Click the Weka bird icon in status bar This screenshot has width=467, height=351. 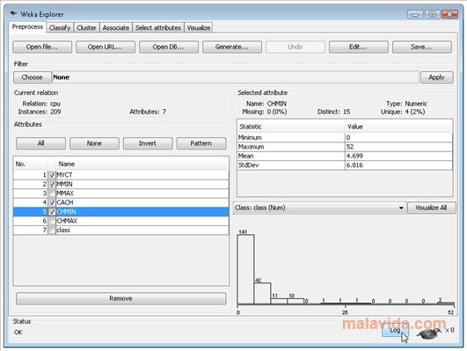tap(429, 333)
